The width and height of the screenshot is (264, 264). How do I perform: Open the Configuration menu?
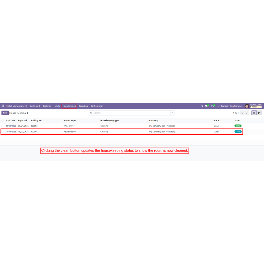[x=97, y=106]
